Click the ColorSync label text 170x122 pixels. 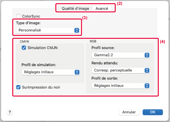point(31,16)
